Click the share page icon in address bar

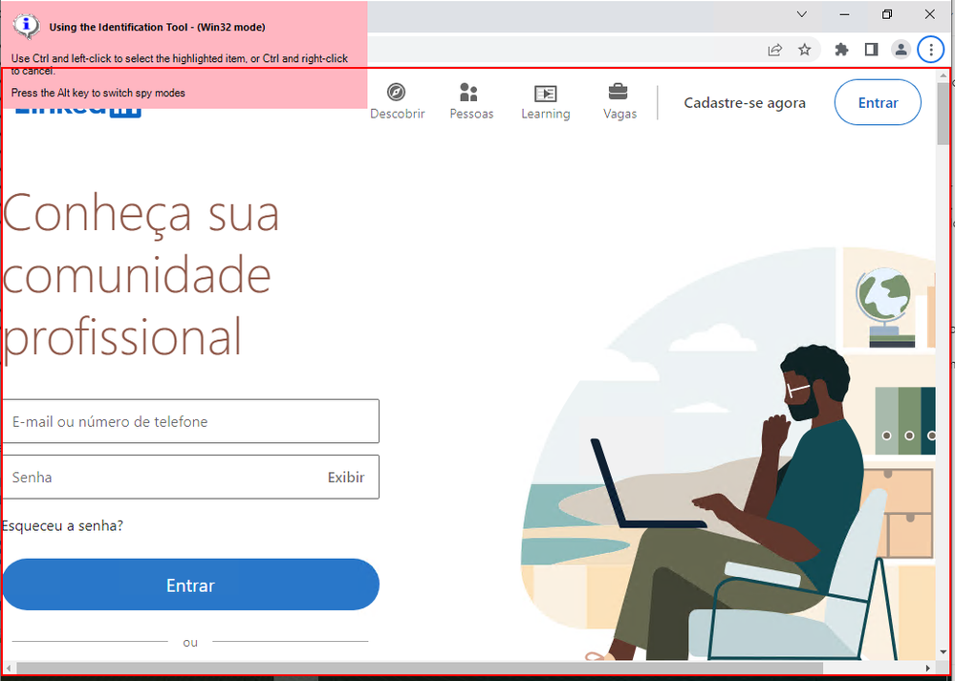(x=774, y=50)
